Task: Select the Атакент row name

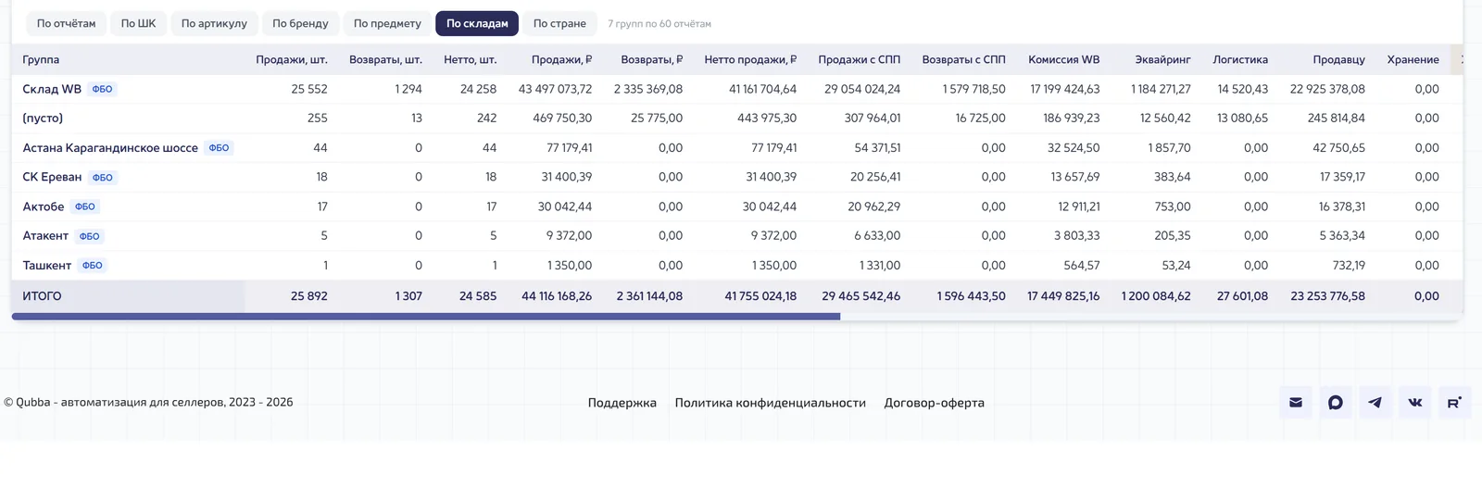Action: 45,235
